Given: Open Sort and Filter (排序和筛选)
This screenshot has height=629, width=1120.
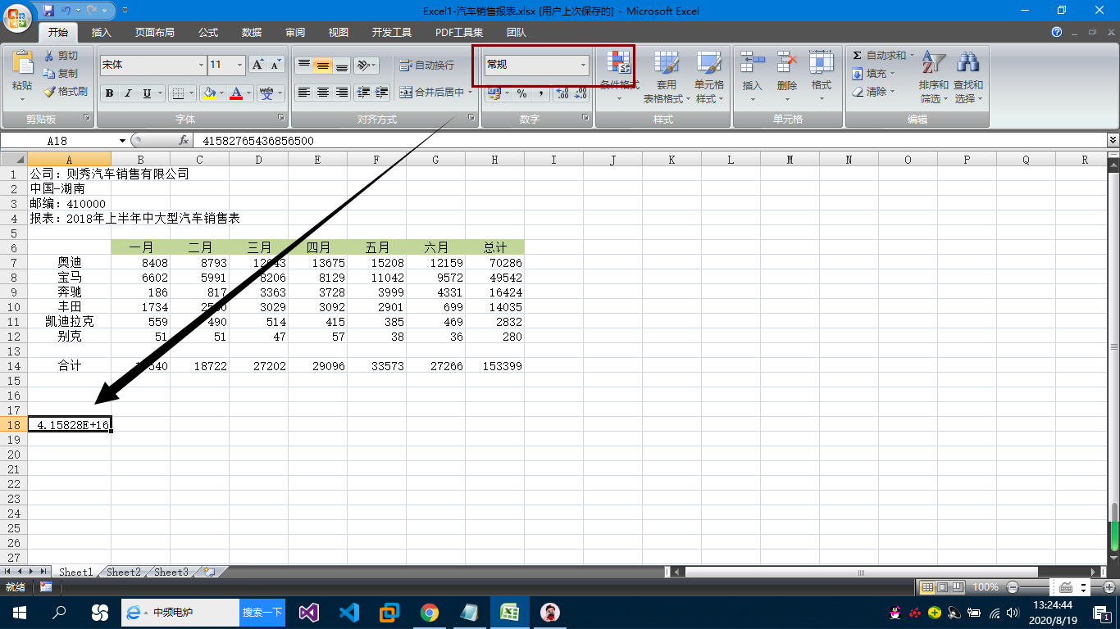Looking at the screenshot, I should [x=933, y=76].
